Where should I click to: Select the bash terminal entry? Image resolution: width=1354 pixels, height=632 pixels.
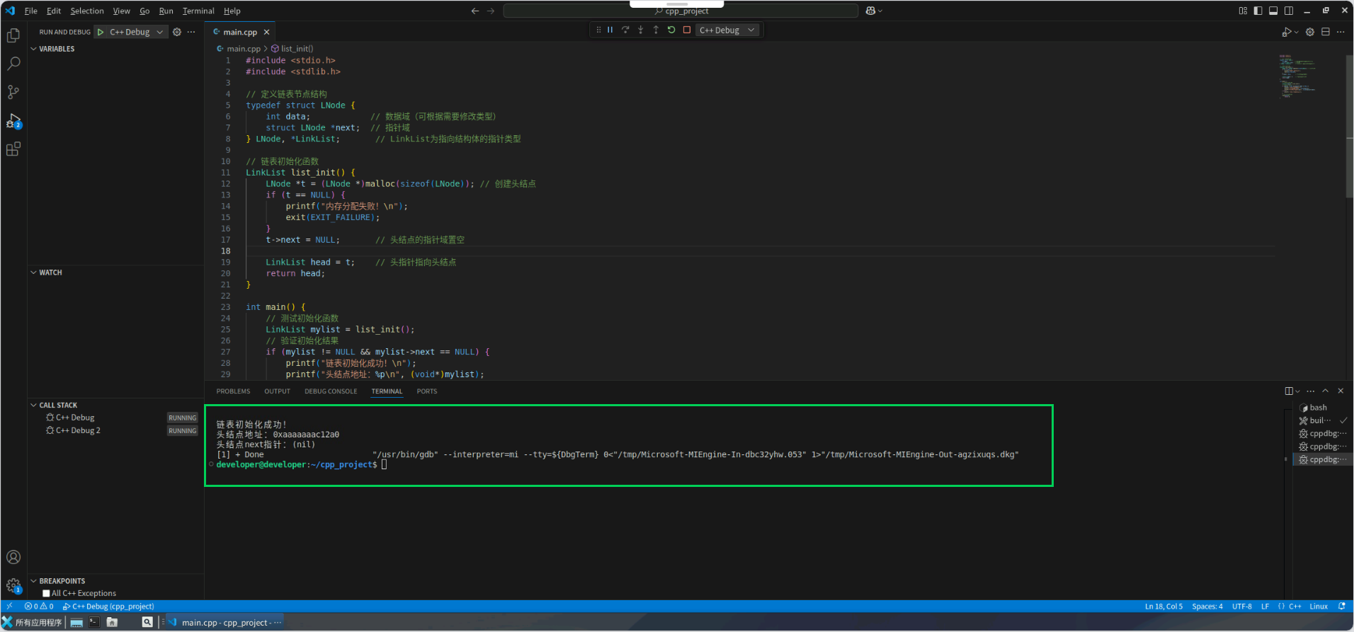[x=1319, y=408]
